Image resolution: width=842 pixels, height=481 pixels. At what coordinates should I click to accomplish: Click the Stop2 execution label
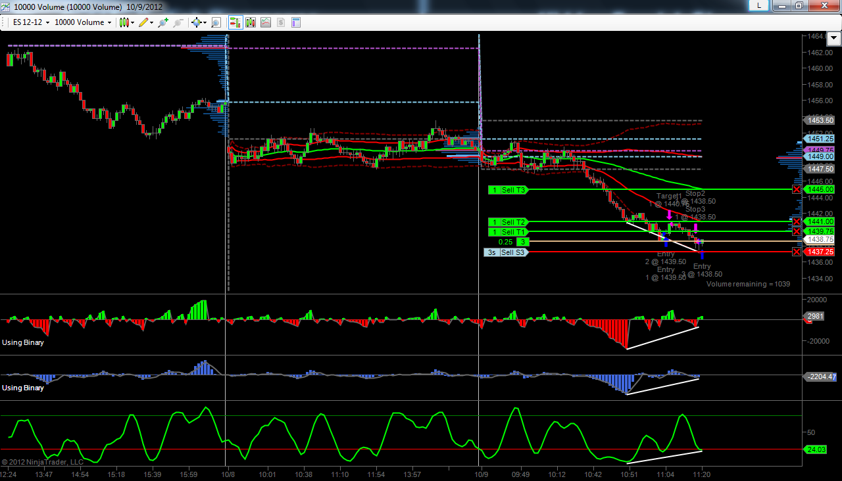tap(695, 193)
